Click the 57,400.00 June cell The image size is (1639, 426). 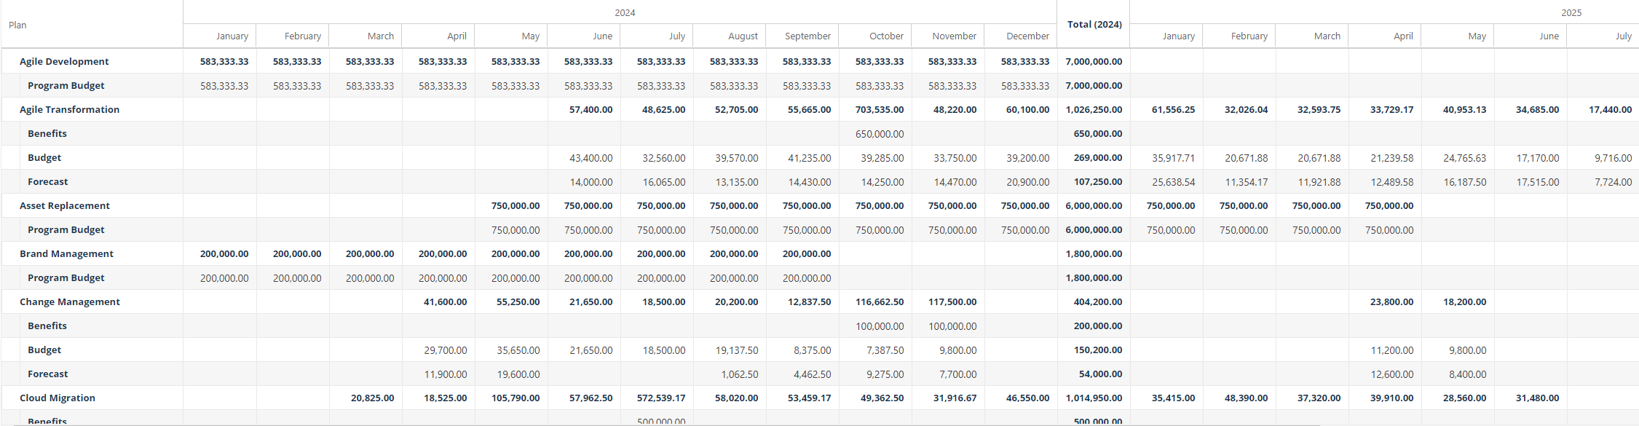click(591, 109)
